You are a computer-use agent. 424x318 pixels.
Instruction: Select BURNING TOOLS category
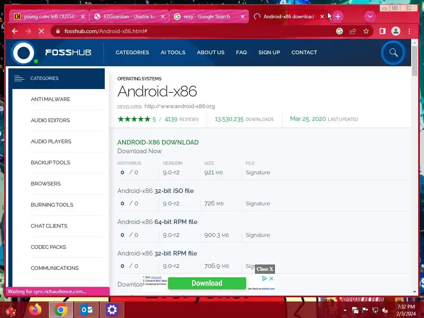click(x=52, y=205)
